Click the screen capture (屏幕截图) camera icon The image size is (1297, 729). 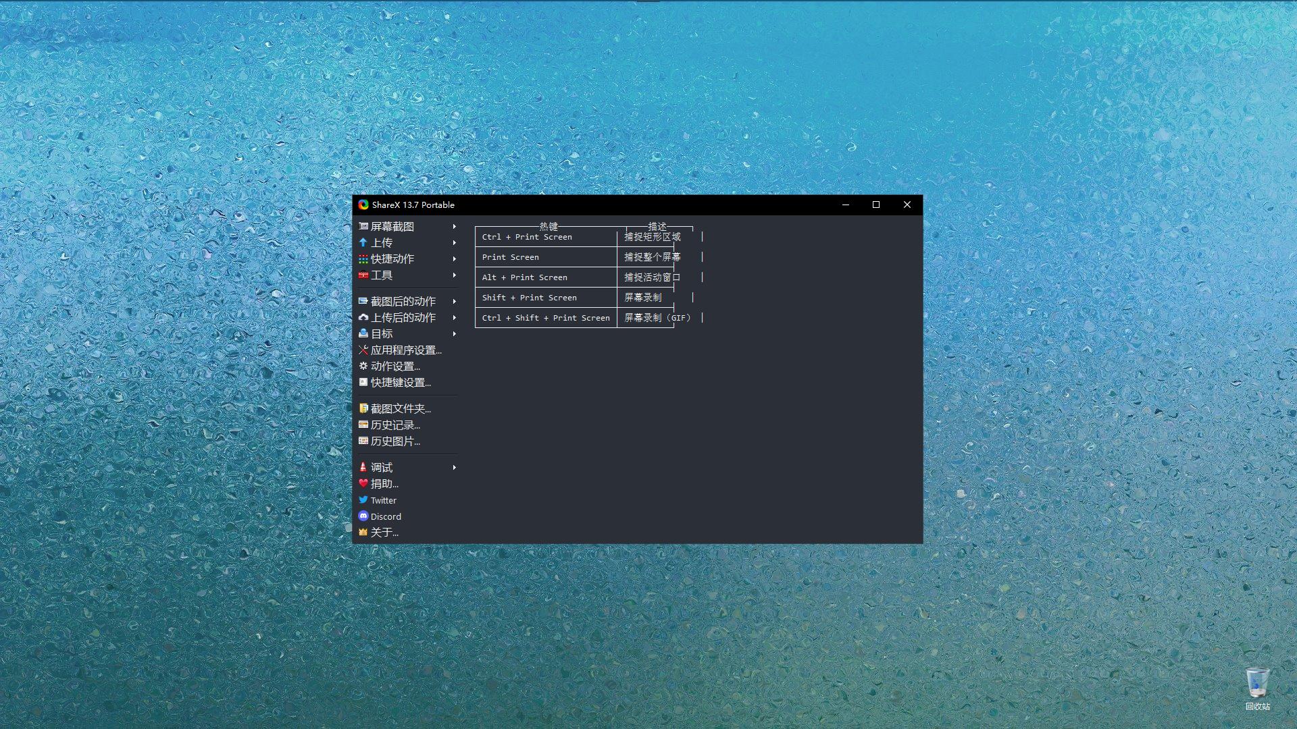coord(363,226)
